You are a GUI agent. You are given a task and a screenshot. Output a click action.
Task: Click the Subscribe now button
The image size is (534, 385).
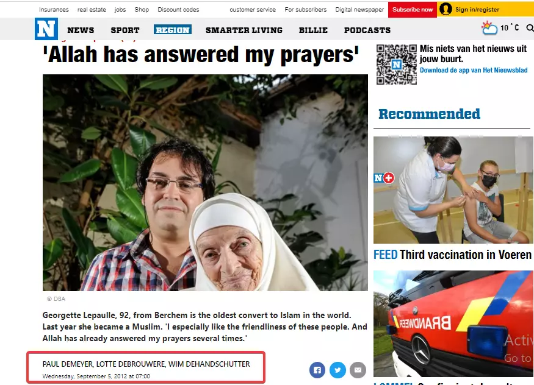coord(413,10)
